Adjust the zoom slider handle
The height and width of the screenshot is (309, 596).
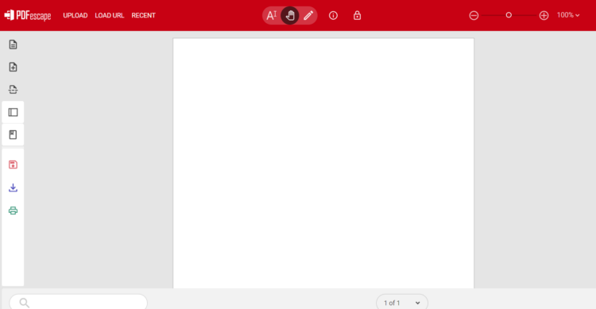tap(509, 15)
